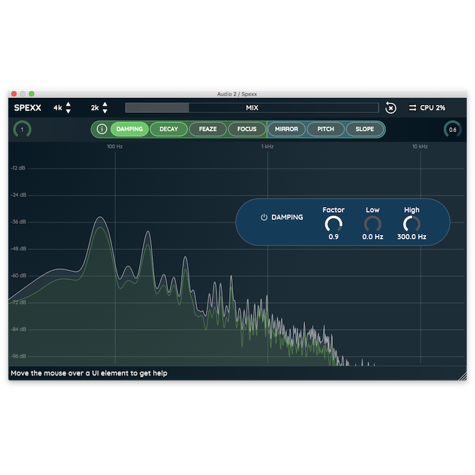The image size is (475, 475).
Task: Click the Mix slider bar
Action: click(x=252, y=108)
